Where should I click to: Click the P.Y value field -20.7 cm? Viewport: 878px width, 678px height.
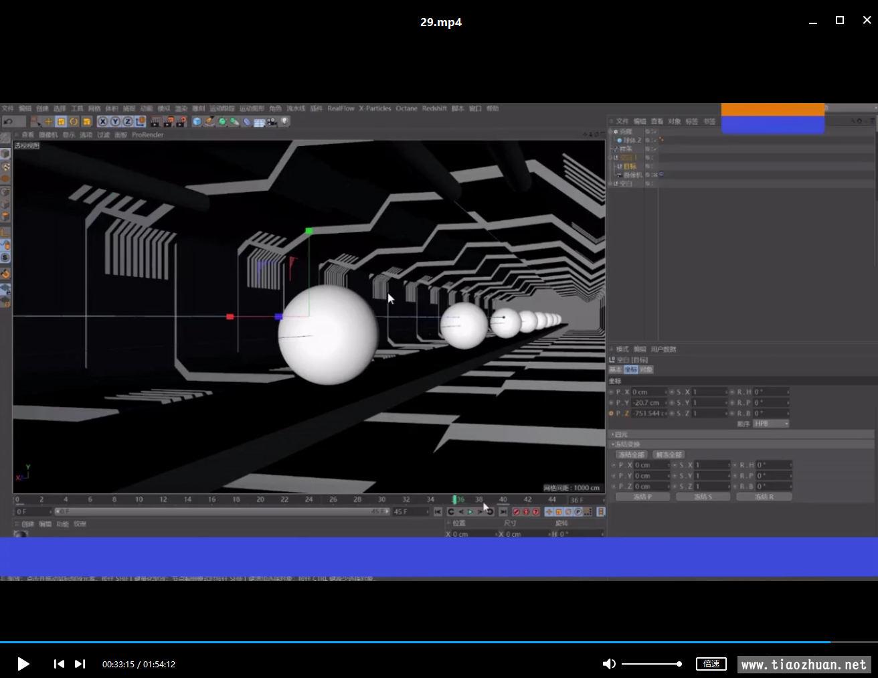tap(649, 403)
